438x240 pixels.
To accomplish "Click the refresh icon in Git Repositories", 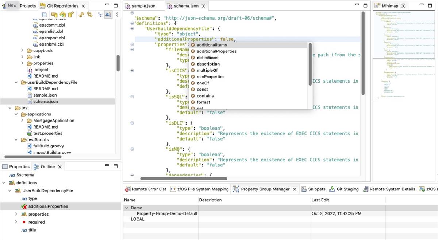I will (x=81, y=15).
